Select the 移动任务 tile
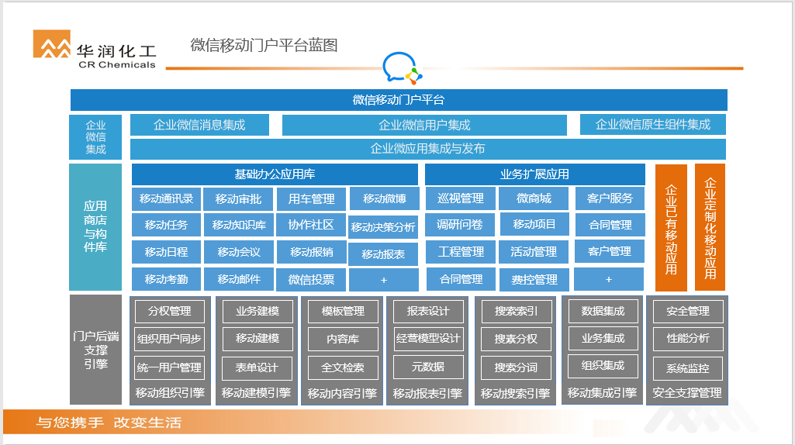 pyautogui.click(x=166, y=225)
